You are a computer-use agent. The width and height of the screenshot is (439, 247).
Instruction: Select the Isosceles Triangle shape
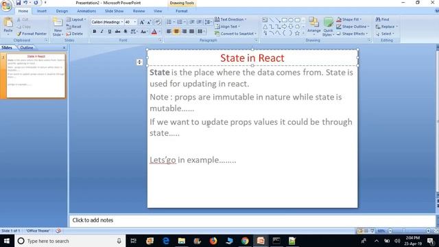click(x=265, y=27)
